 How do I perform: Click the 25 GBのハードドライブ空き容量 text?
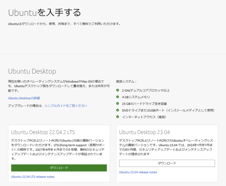[x=144, y=104]
